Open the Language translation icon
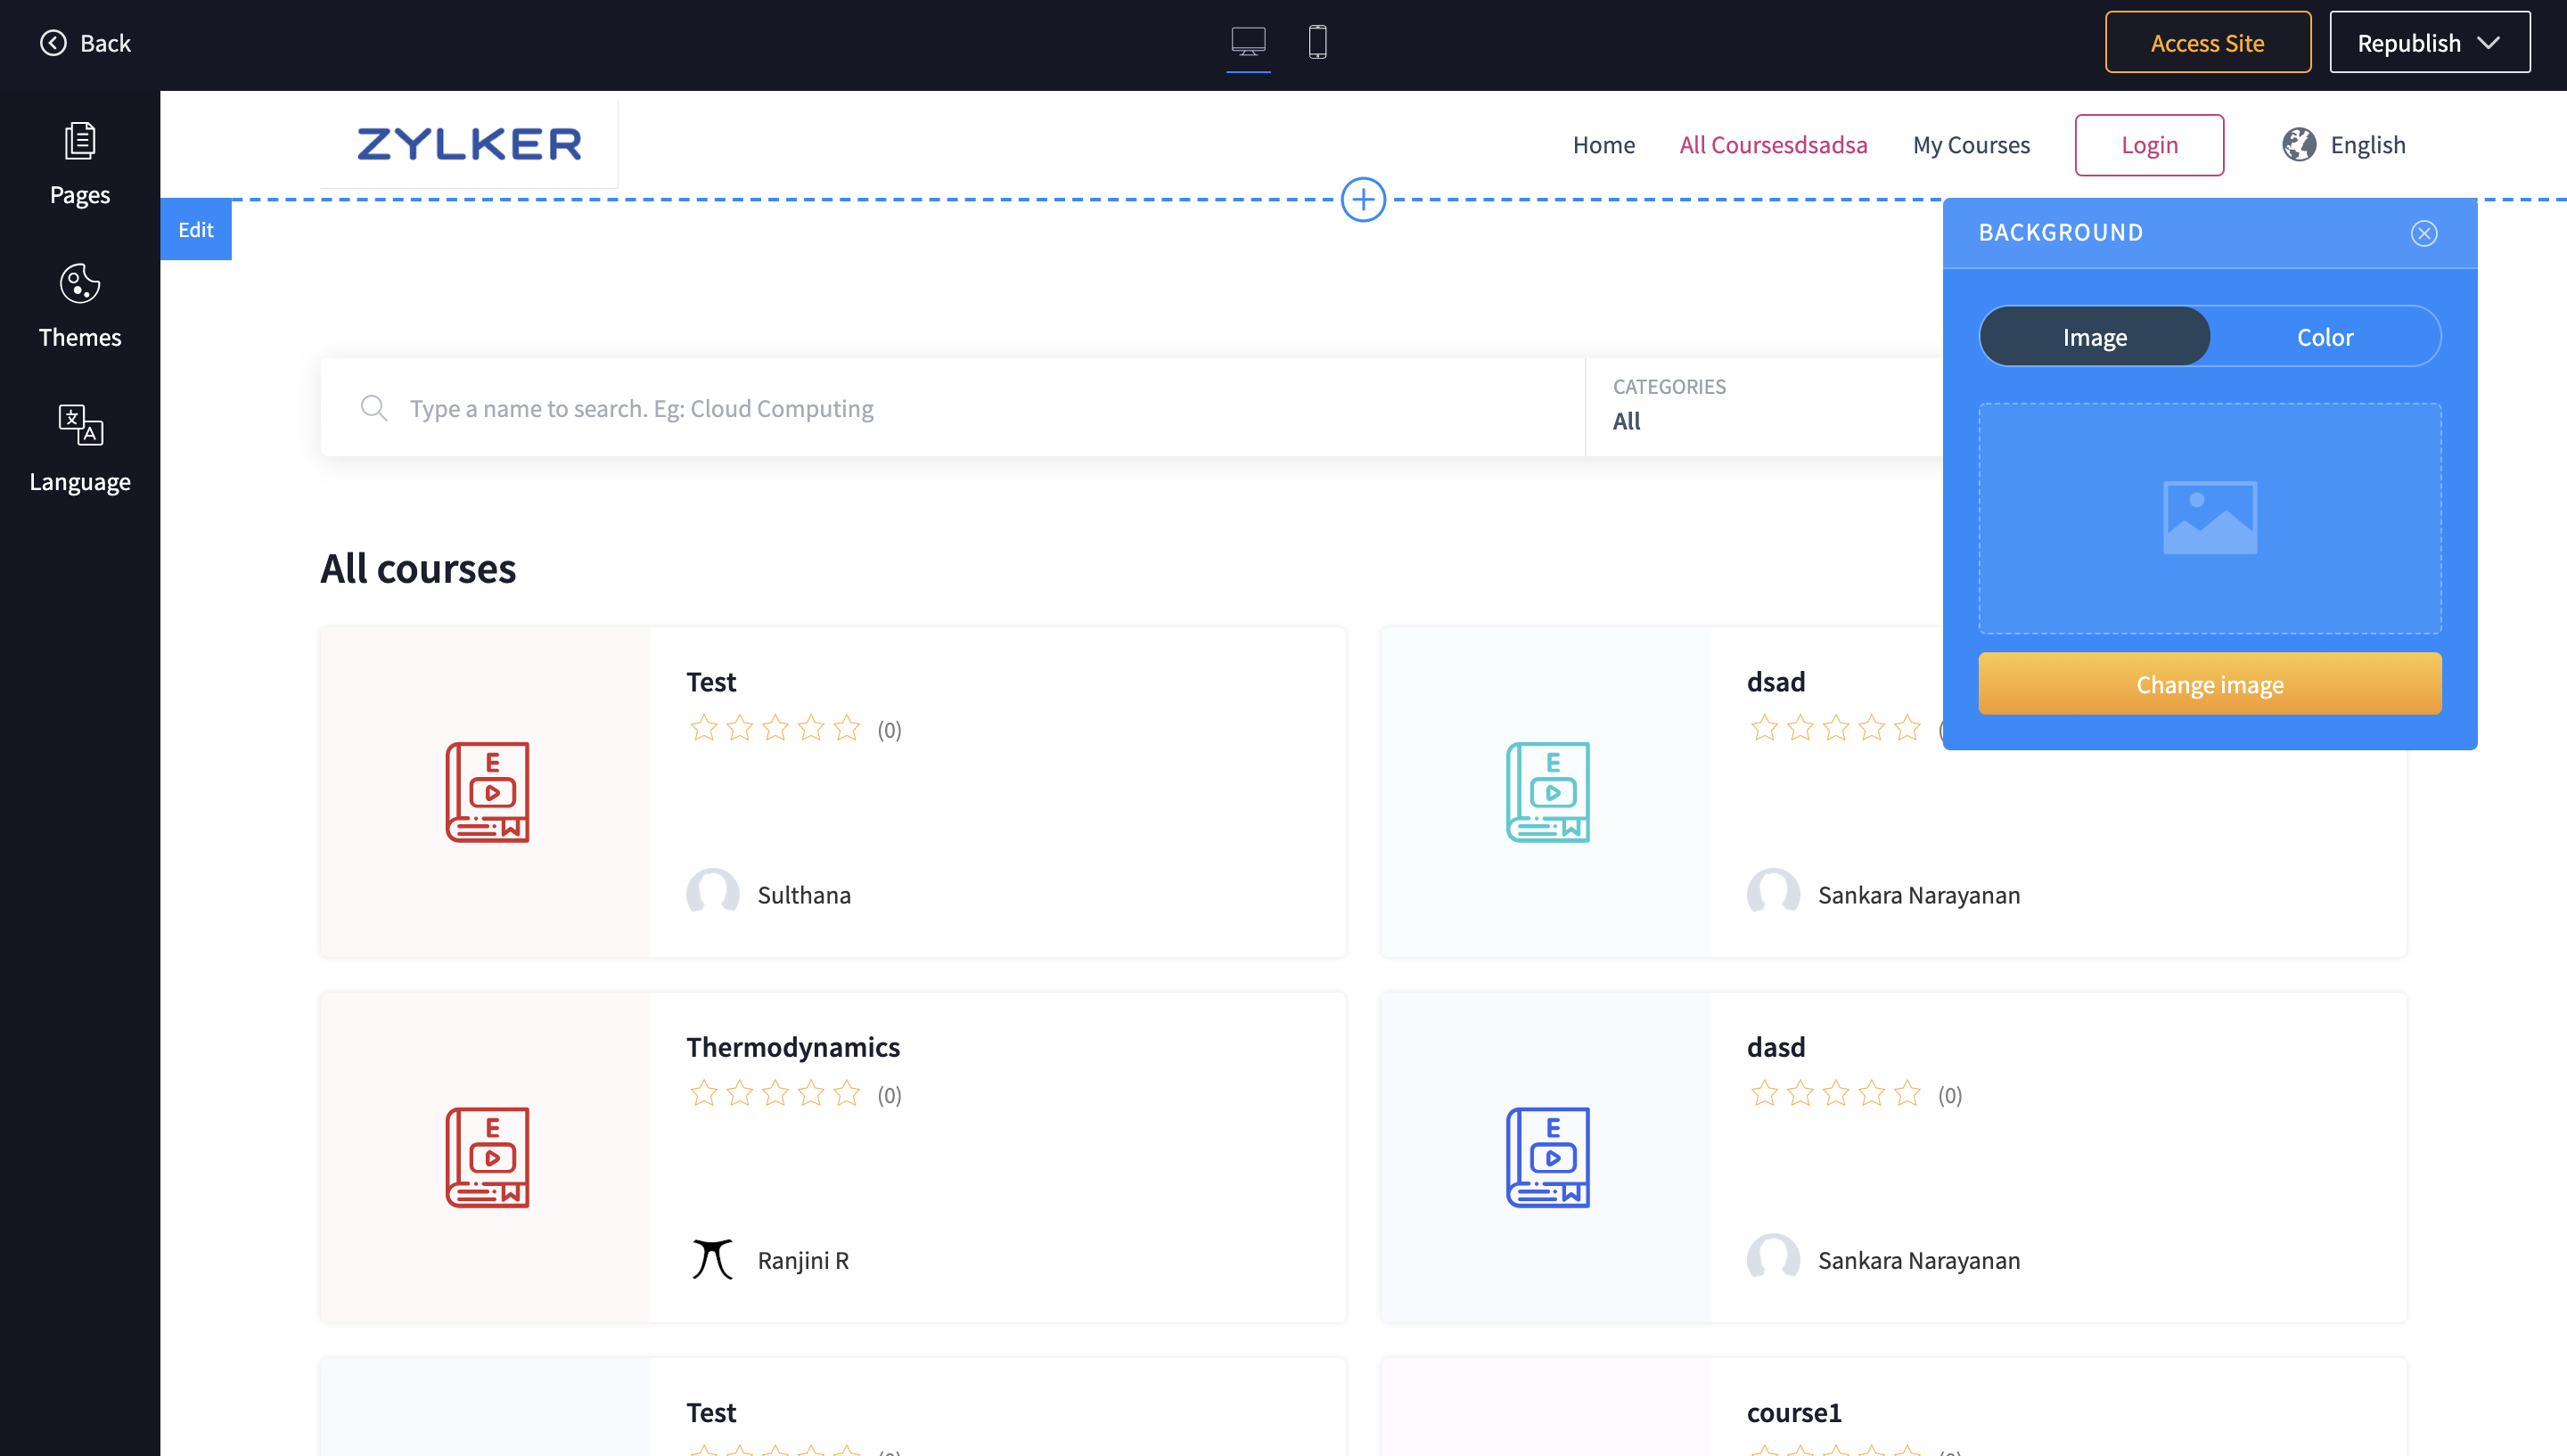Viewport: 2567px width, 1456px height. (x=80, y=426)
